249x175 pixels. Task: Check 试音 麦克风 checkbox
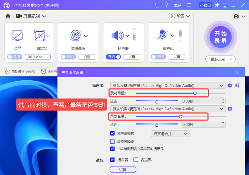(x=136, y=160)
